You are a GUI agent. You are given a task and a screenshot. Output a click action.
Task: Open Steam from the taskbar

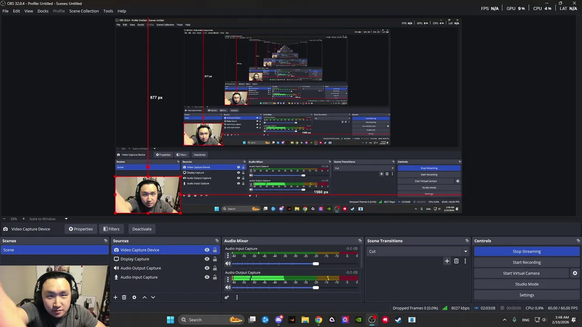tap(398, 320)
